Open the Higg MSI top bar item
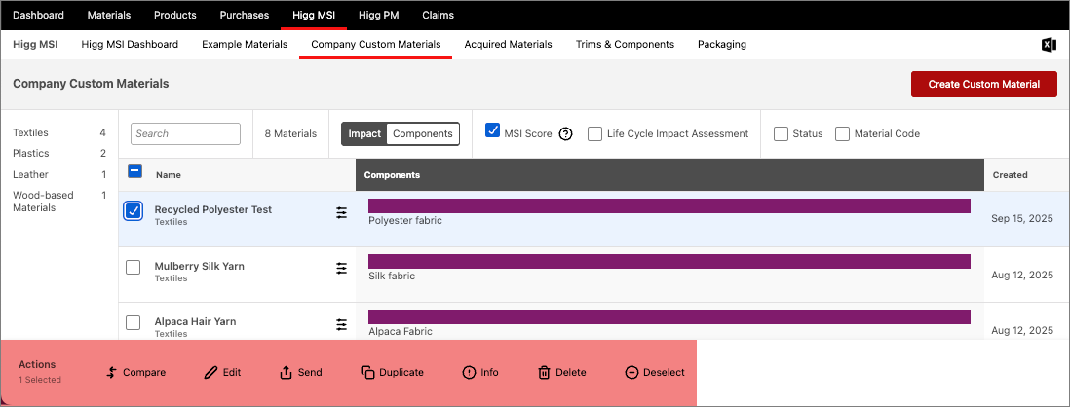This screenshot has height=407, width=1070. click(314, 15)
